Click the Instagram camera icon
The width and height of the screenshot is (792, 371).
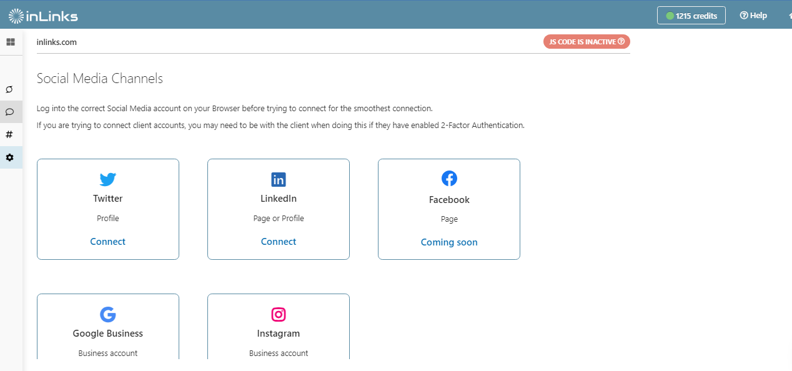279,314
